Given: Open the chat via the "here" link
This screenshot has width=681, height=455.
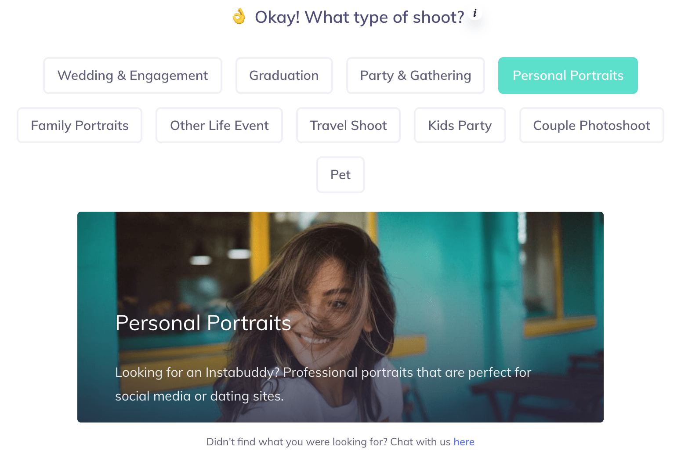Looking at the screenshot, I should (464, 442).
